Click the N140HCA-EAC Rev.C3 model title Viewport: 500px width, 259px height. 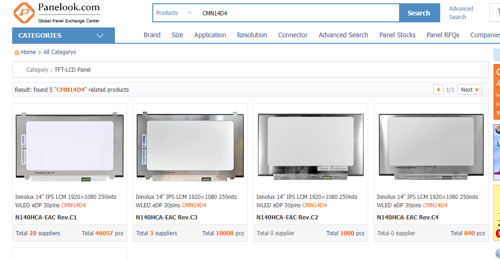166,218
